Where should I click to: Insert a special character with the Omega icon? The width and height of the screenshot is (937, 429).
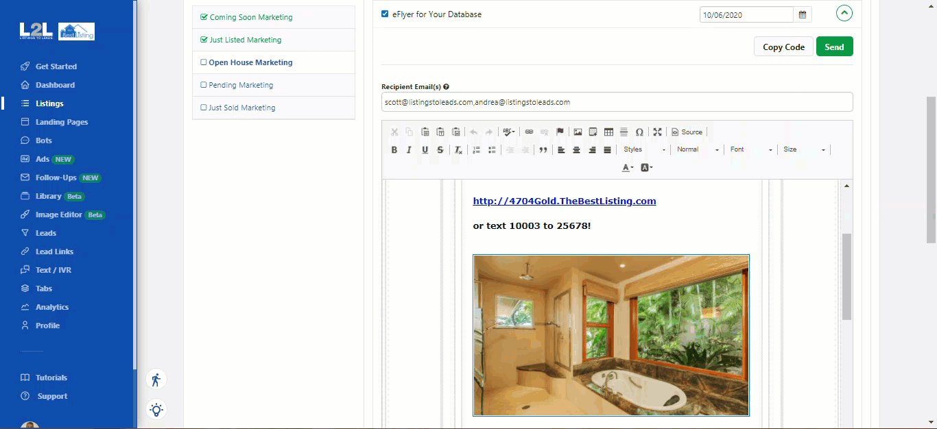tap(638, 132)
